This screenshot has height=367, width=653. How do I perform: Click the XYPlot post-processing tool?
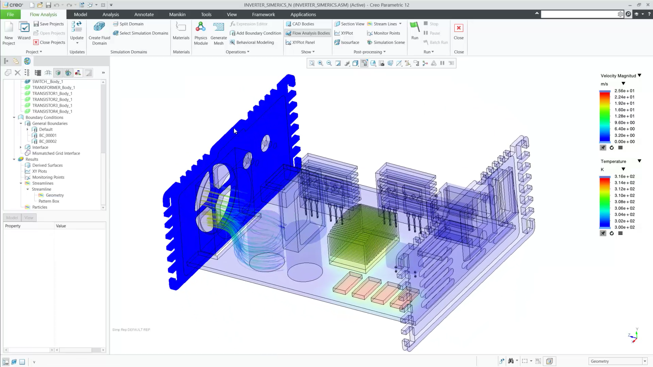(344, 33)
